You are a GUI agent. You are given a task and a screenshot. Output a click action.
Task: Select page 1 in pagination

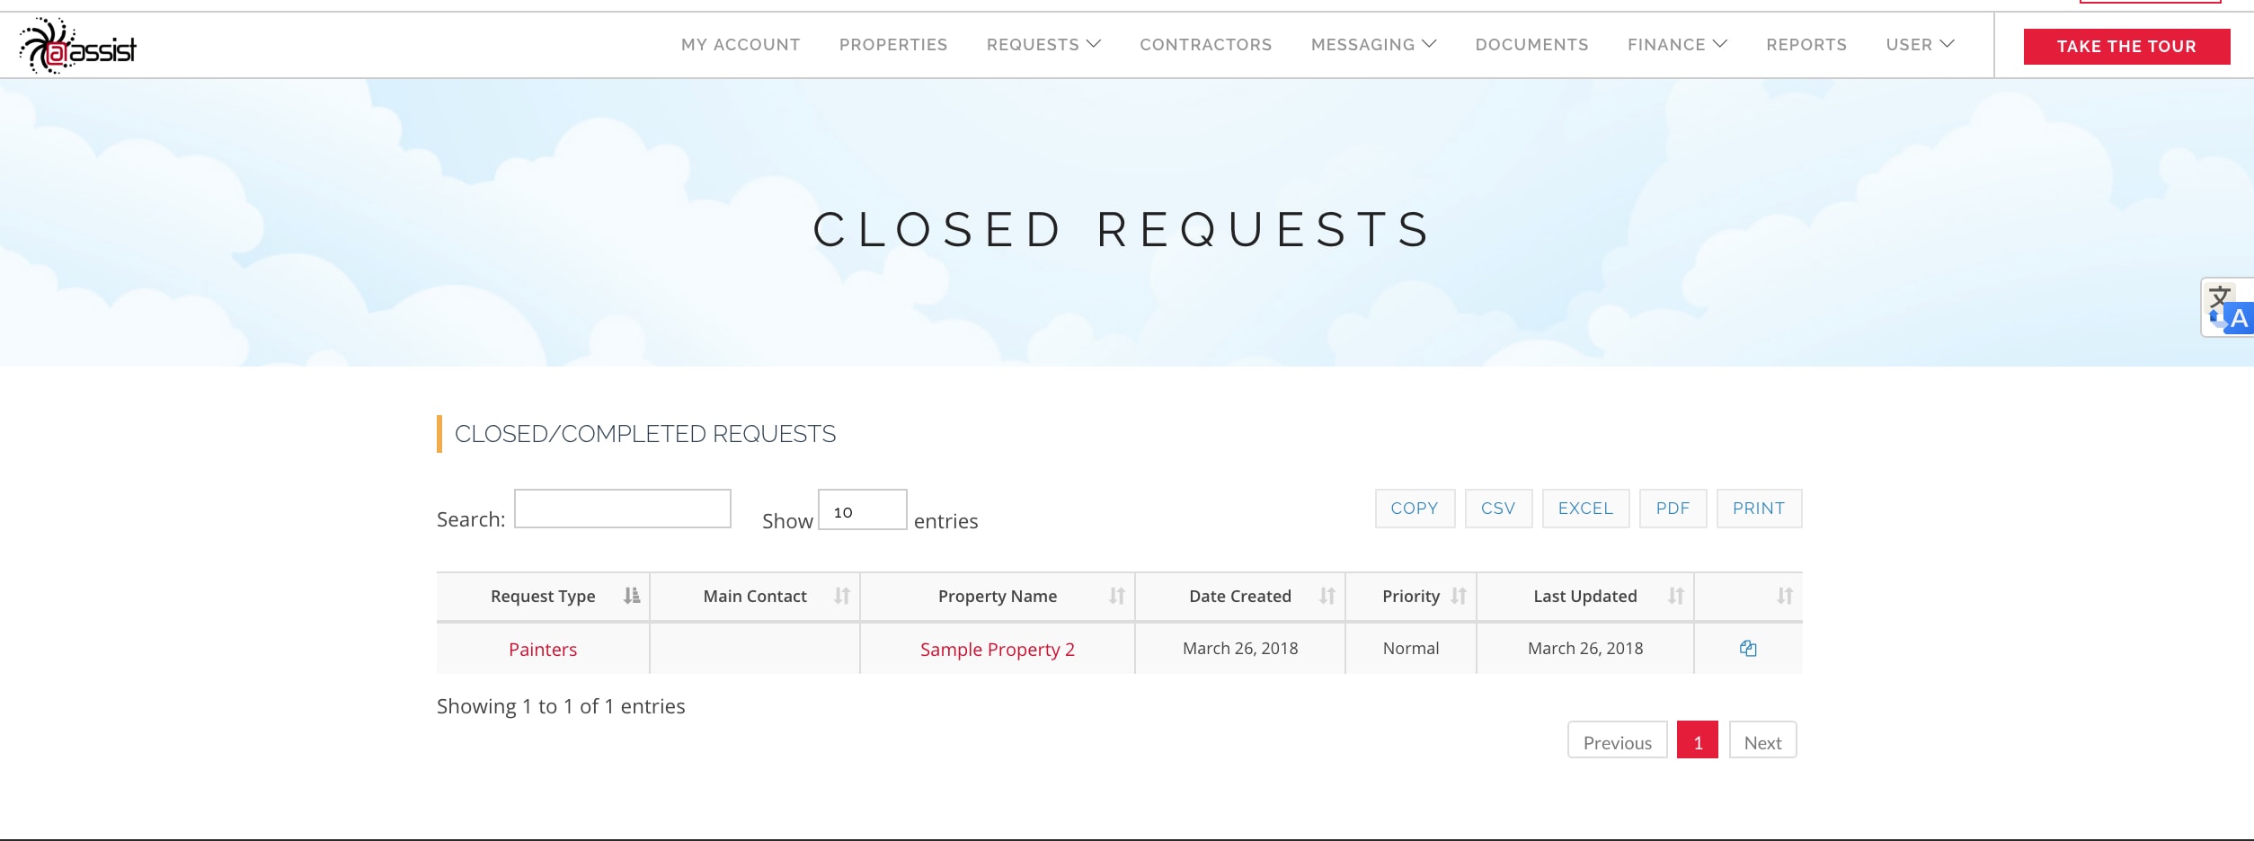pos(1697,739)
